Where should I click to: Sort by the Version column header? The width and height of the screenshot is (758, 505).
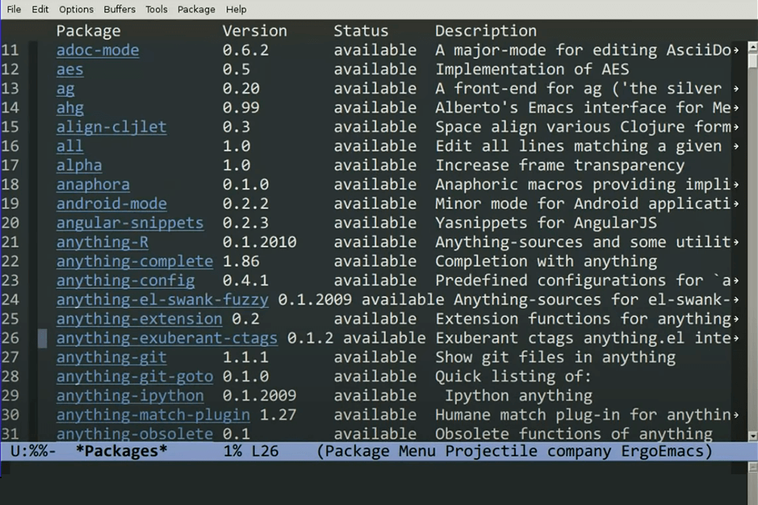[x=255, y=31]
